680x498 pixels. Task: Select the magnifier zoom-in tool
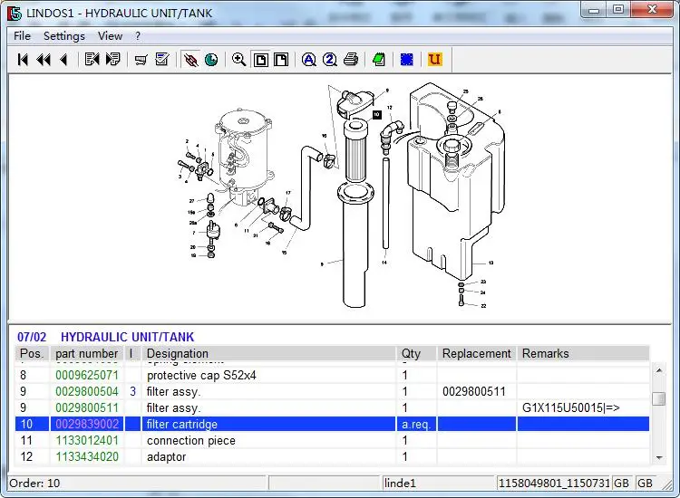point(239,60)
